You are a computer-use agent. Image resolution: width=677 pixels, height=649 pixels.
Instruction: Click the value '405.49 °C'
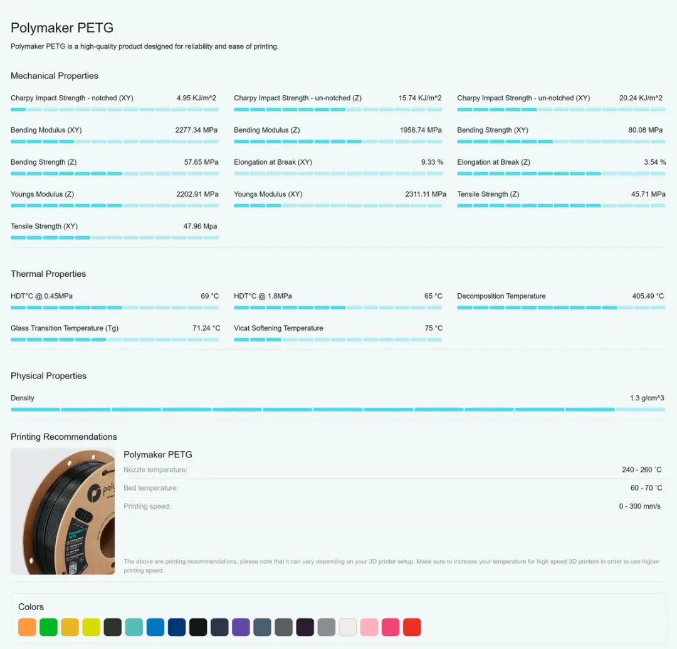coord(648,296)
